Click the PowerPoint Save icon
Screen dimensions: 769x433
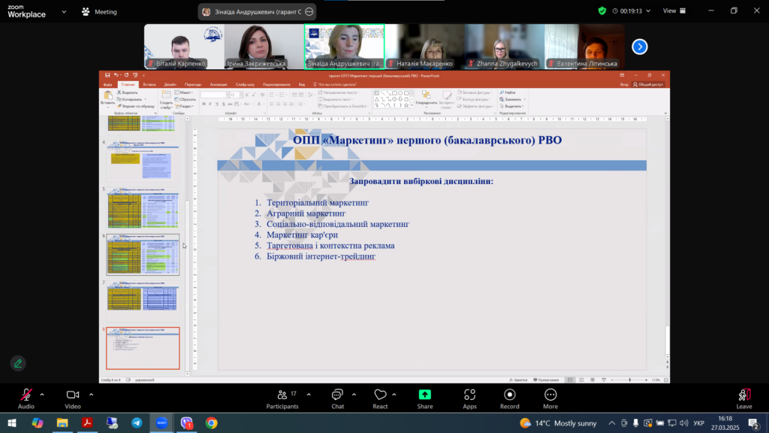click(x=107, y=75)
